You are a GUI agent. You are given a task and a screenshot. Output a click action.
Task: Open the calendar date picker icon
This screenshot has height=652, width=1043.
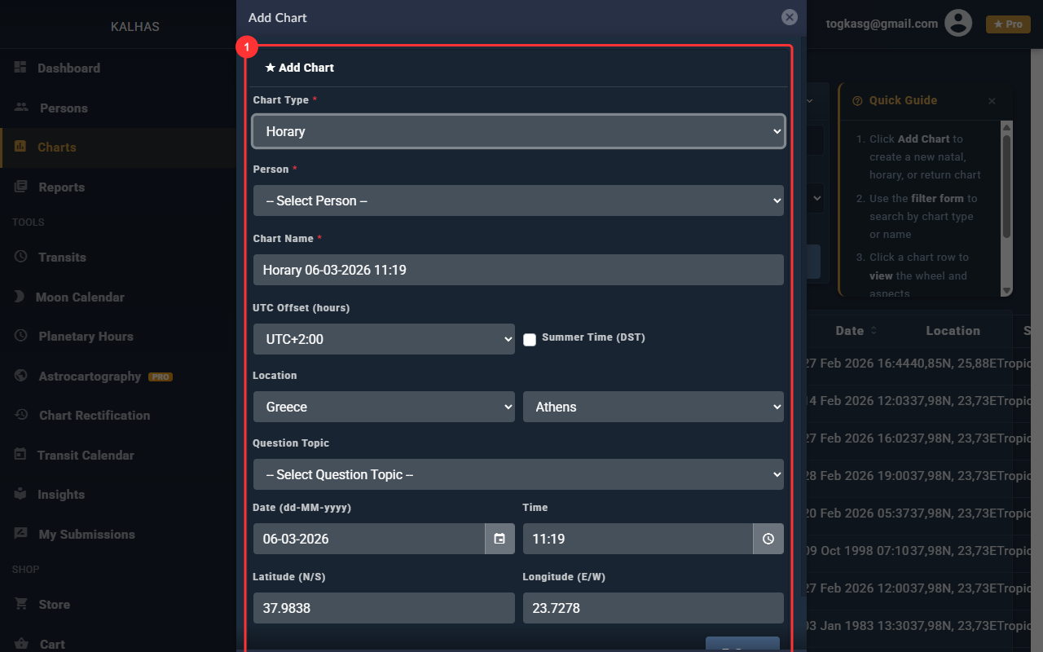click(499, 539)
